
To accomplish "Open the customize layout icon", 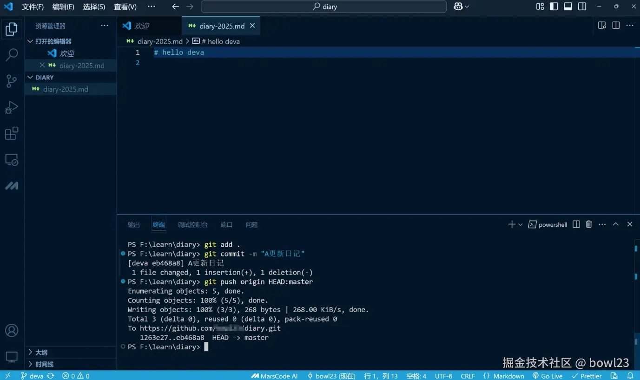I will 540,7.
